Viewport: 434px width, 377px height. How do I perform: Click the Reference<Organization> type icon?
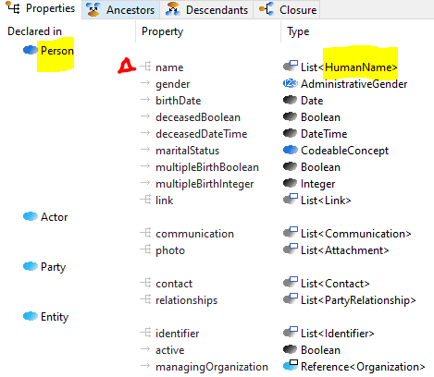[291, 366]
